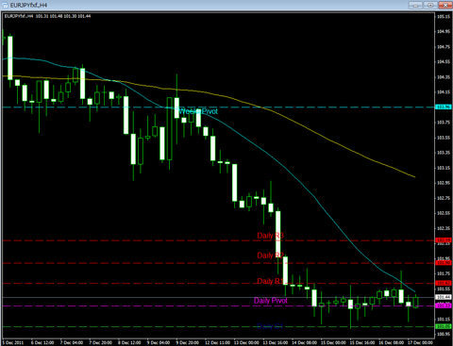Click 102.95 on the price axis
This screenshot has height=346, width=453.
pyautogui.click(x=444, y=183)
